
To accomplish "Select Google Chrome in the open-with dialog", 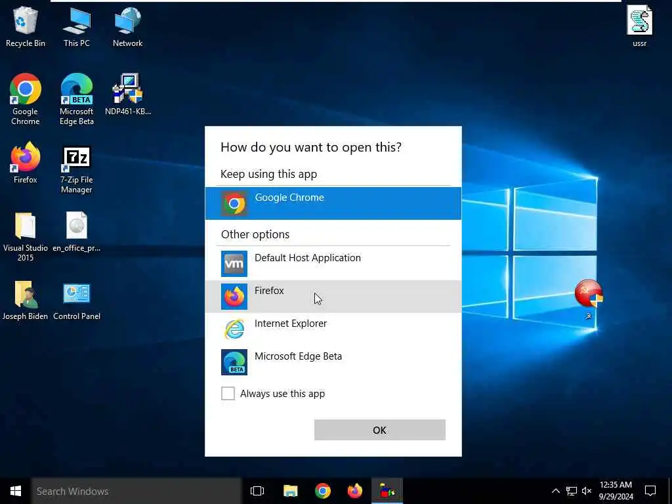I will [333, 203].
